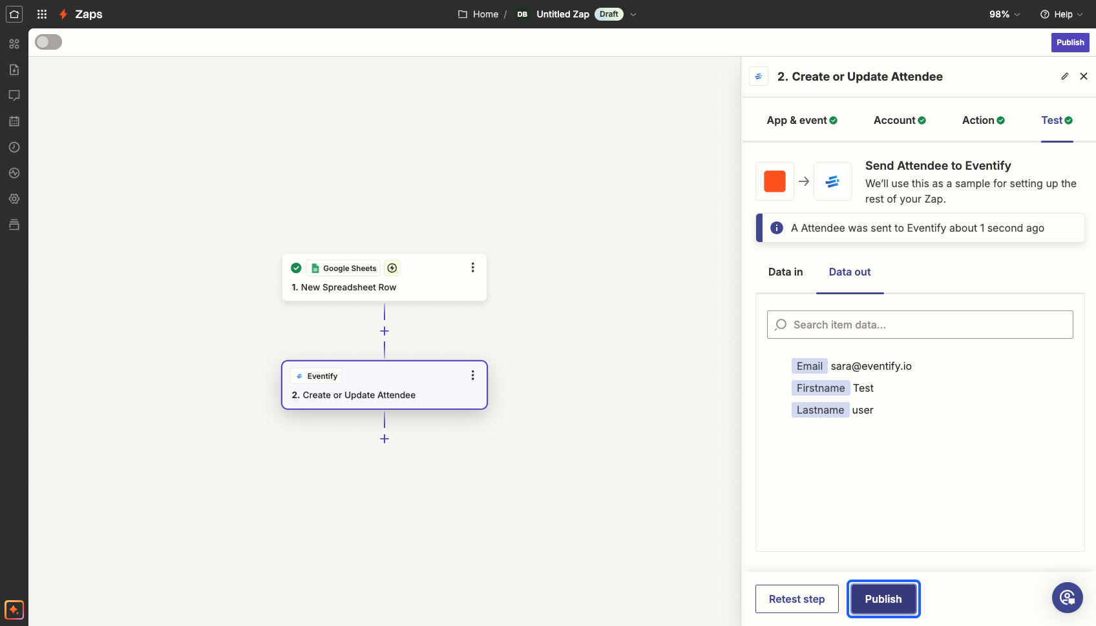Select the Google Sheets trigger step card

pyautogui.click(x=385, y=278)
